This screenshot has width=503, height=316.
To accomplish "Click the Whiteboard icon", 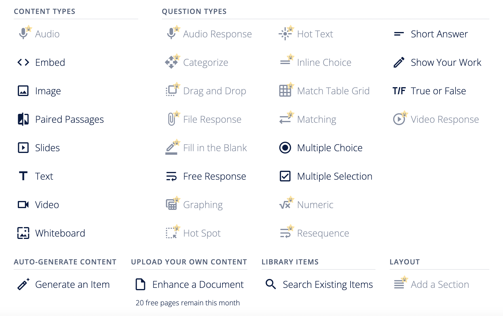I will [x=23, y=233].
